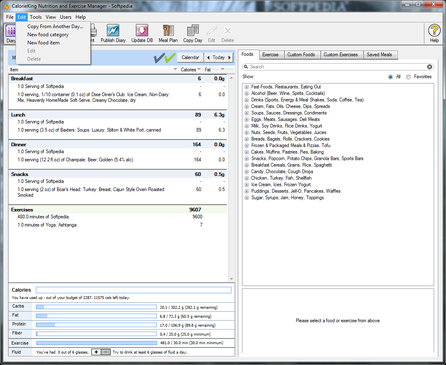Open the Tools menu
The height and width of the screenshot is (365, 446).
pos(36,17)
